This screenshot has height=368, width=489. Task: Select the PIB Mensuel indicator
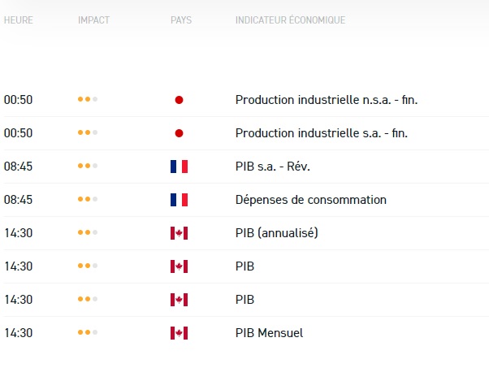(x=269, y=333)
